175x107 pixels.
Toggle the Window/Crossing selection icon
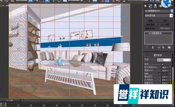tap(47, 1)
